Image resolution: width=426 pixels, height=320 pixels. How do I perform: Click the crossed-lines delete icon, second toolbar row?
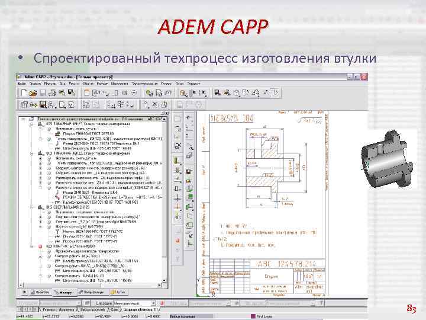point(155,105)
